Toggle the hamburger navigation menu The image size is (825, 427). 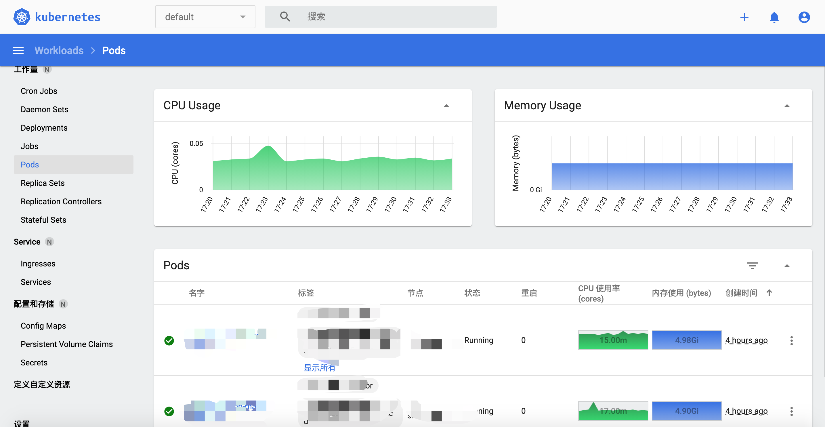click(x=18, y=51)
